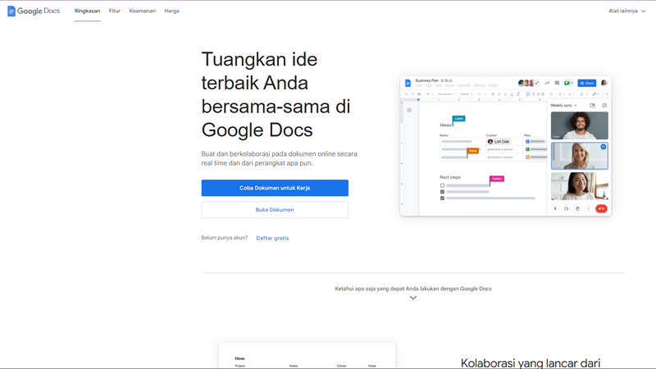Viewport: 656px width, 369px height.
Task: Click the Share button in the illustration
Action: coord(587,83)
